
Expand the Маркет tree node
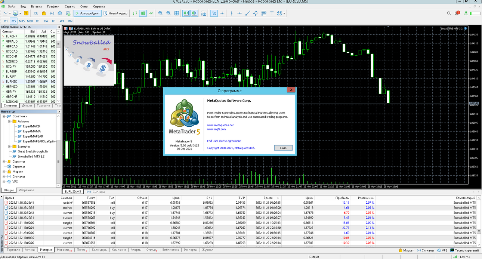tap(4, 172)
